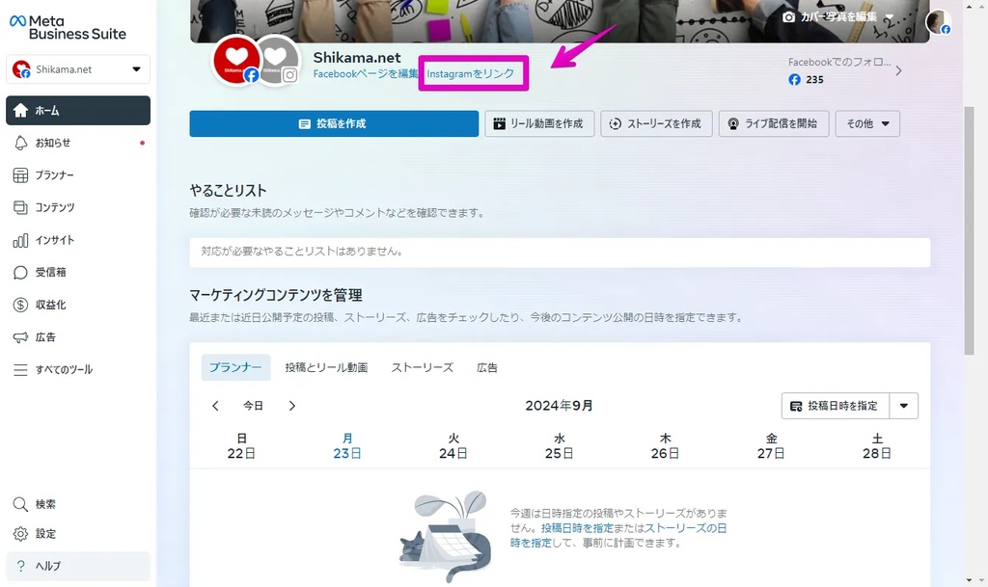
Task: Select the 投稿とリール動画 tab
Action: [x=326, y=367]
